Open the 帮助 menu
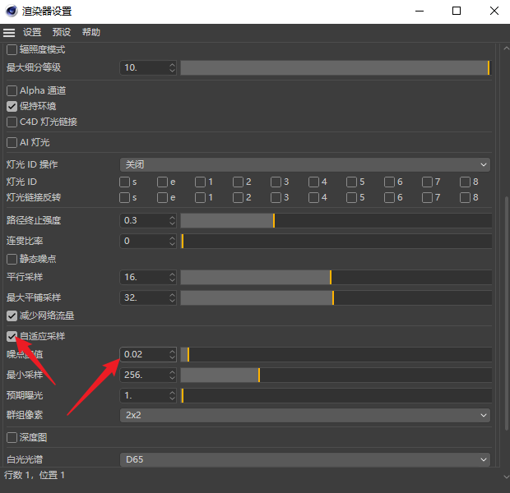This screenshot has width=510, height=493. click(x=91, y=32)
